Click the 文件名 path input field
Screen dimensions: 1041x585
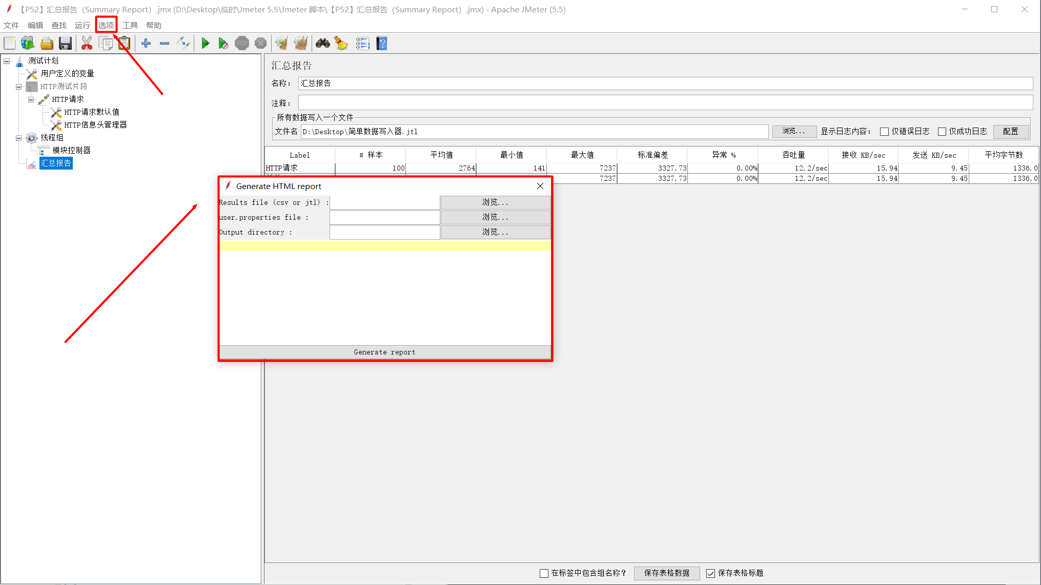(x=535, y=132)
